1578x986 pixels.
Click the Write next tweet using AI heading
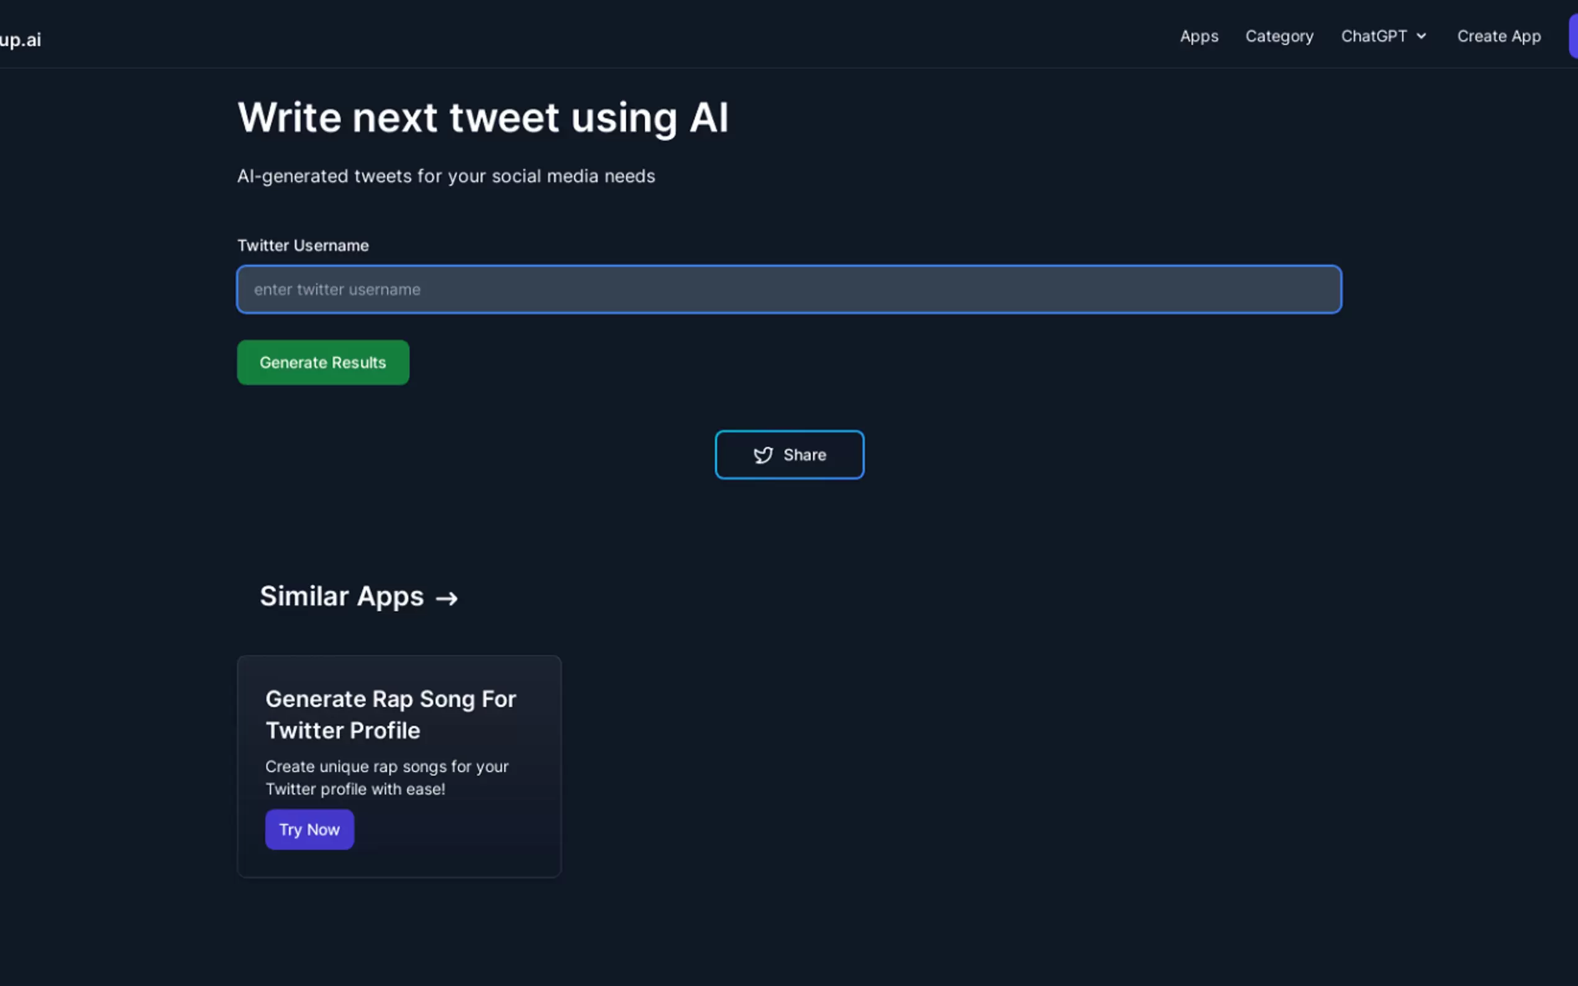(x=483, y=118)
